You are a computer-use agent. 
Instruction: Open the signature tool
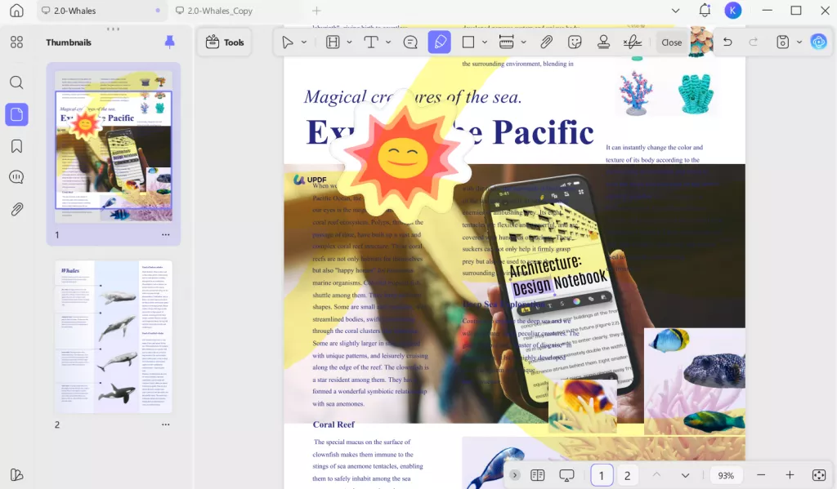point(632,42)
